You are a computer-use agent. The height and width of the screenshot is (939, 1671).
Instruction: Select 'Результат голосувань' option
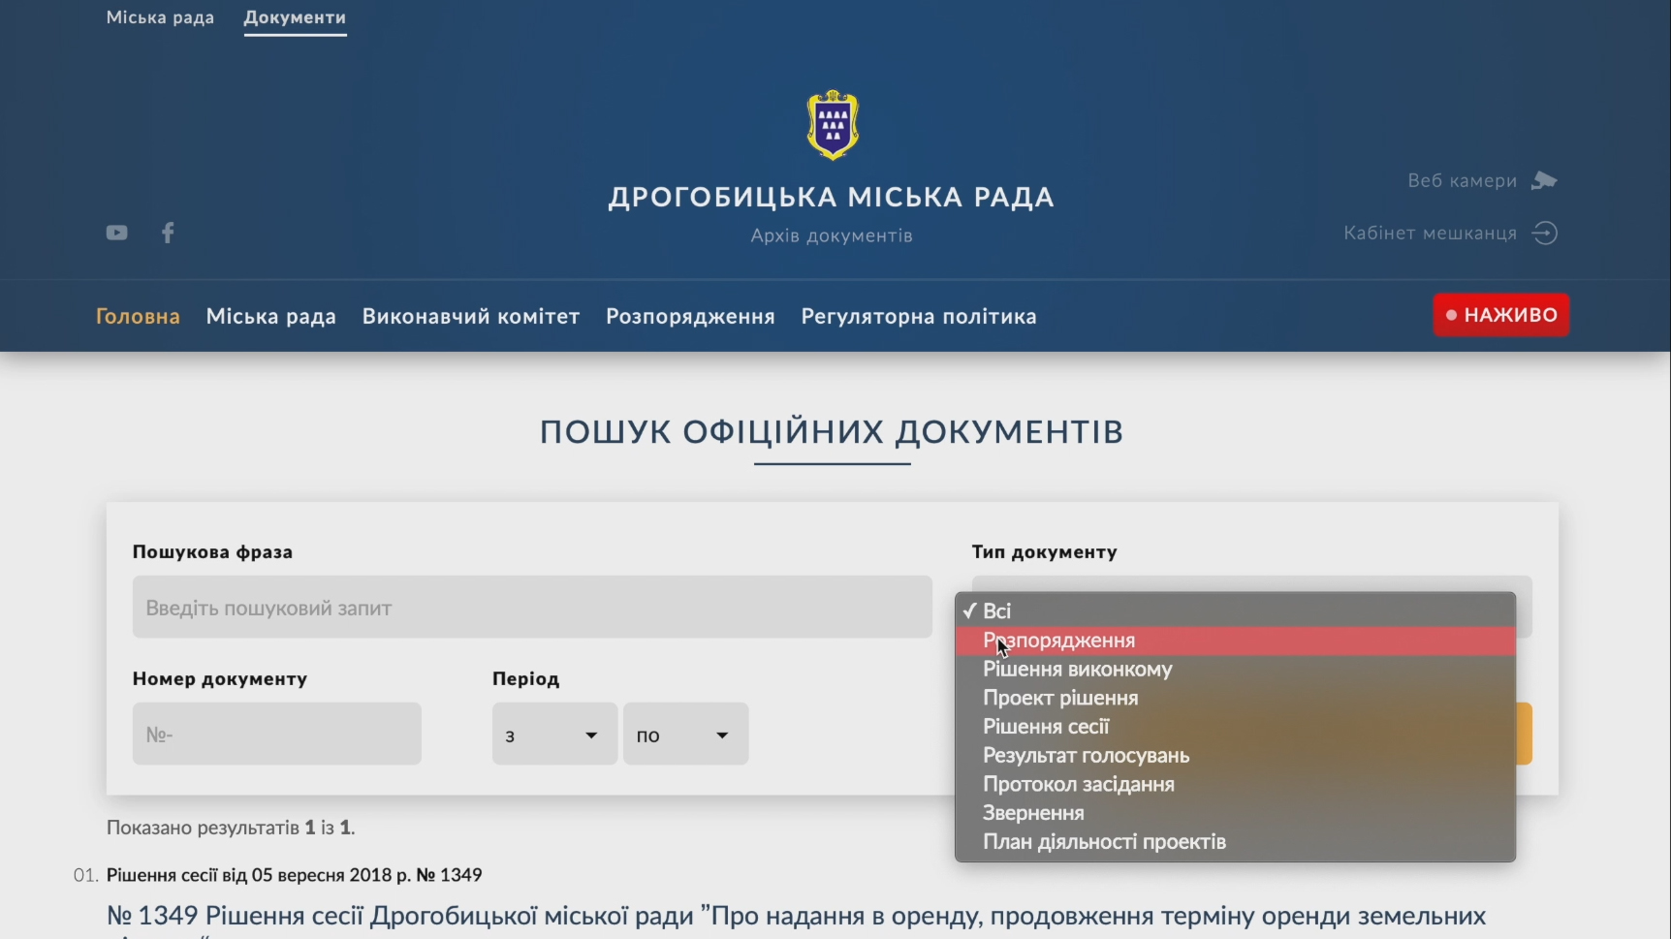(1235, 756)
